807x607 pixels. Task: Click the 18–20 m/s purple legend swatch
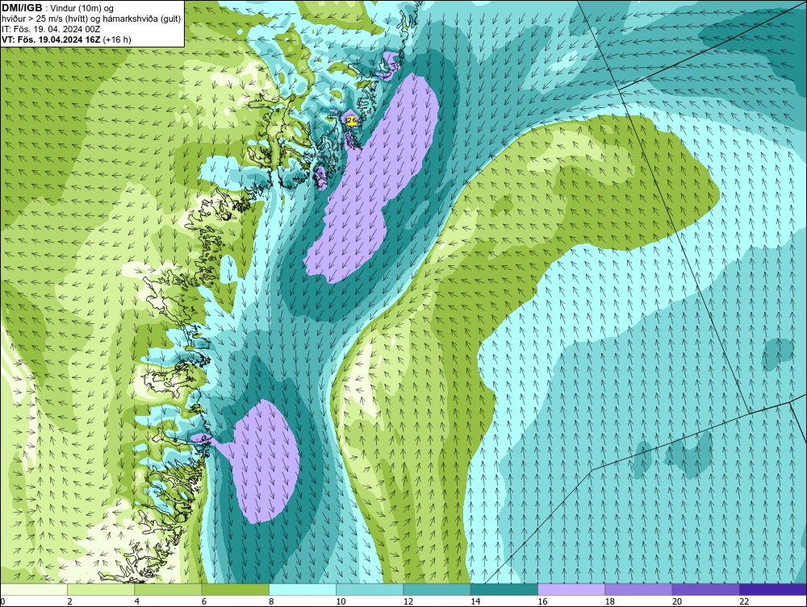pos(638,589)
